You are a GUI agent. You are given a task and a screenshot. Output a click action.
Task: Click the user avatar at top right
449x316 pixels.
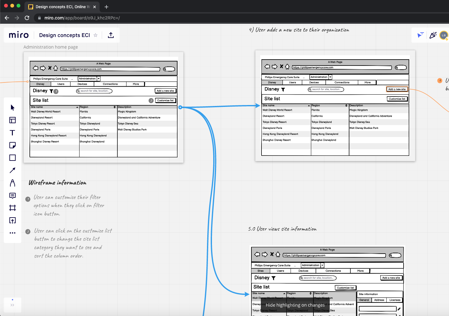444,35
